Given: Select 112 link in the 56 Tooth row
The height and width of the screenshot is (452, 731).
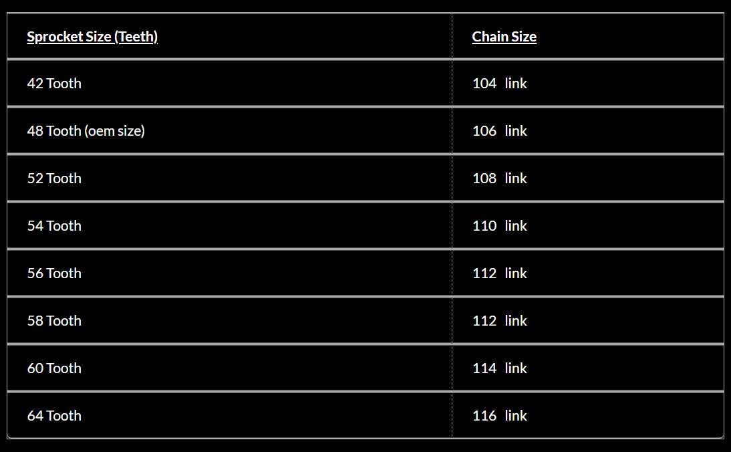Looking at the screenshot, I should coord(499,273).
